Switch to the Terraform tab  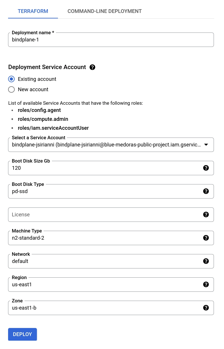[x=33, y=12]
